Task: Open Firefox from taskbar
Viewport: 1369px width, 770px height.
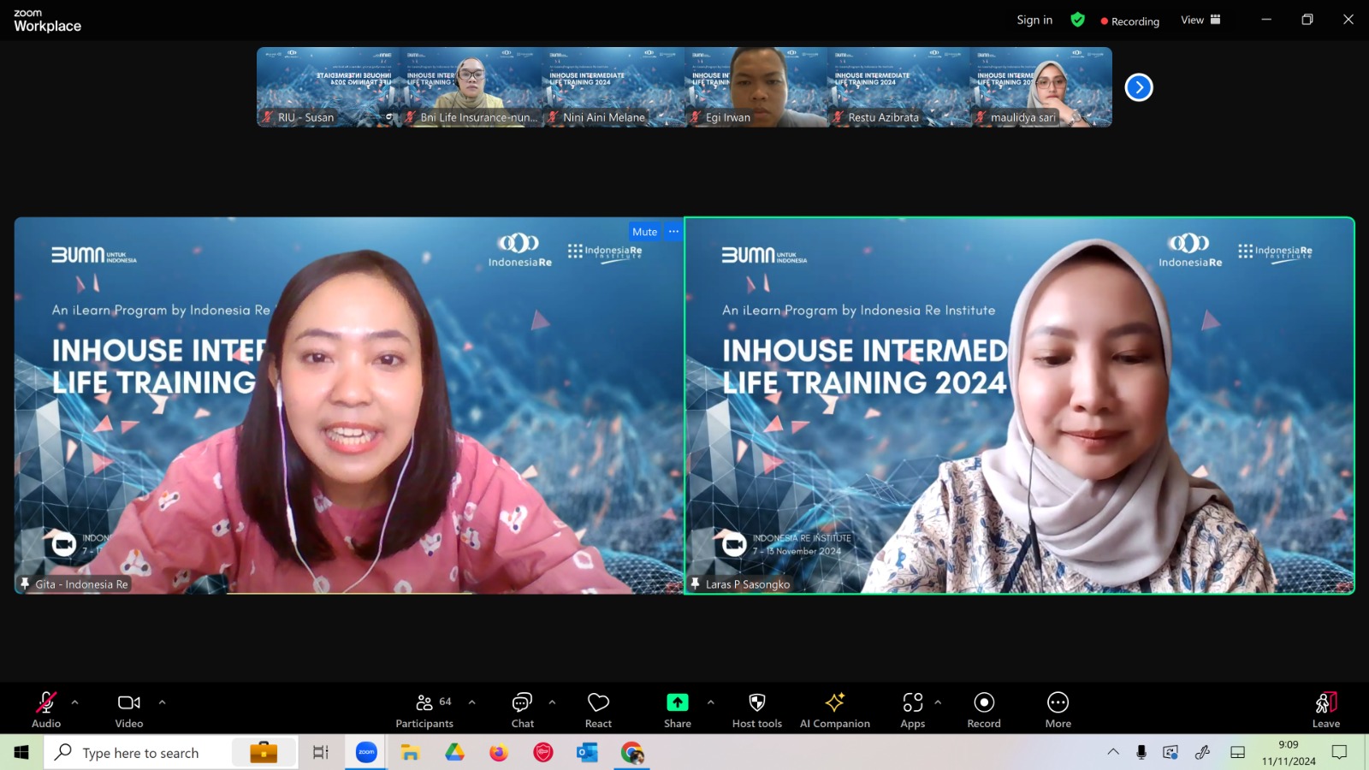Action: click(x=499, y=753)
